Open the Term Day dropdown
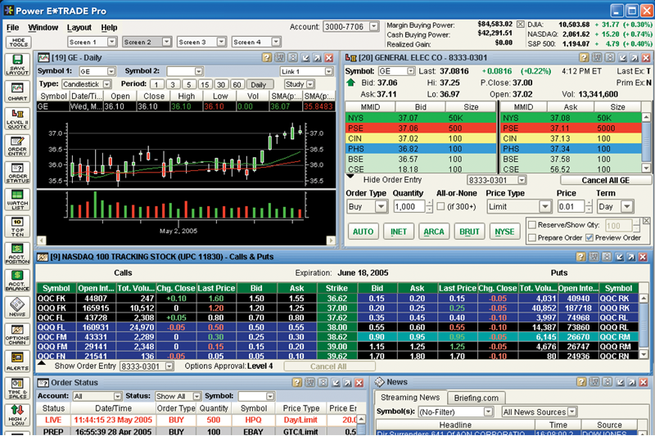 [x=626, y=206]
